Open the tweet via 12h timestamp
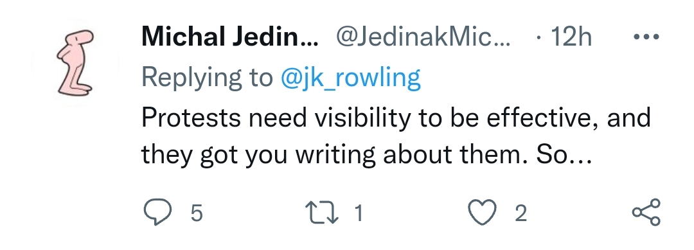The width and height of the screenshot is (694, 250). click(x=571, y=37)
